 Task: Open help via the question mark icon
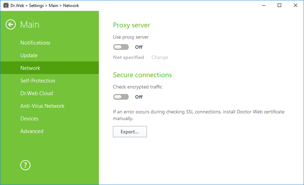pyautogui.click(x=25, y=165)
